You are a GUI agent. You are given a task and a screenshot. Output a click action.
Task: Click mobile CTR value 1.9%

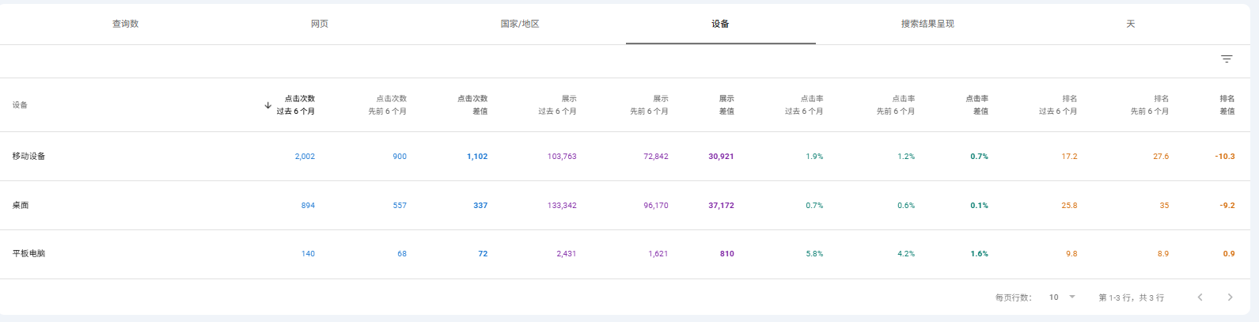(814, 157)
